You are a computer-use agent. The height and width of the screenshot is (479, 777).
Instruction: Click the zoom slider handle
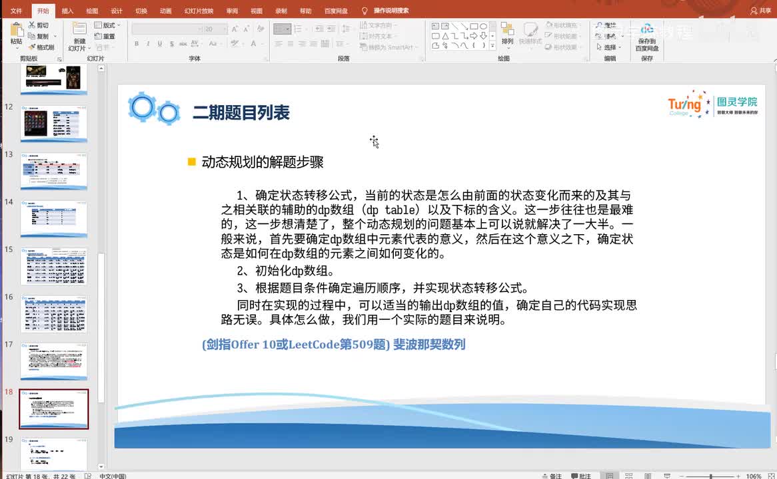pyautogui.click(x=710, y=476)
